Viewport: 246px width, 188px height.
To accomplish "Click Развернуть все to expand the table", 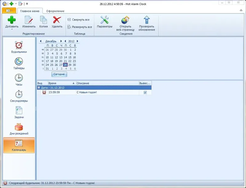I will (x=80, y=27).
